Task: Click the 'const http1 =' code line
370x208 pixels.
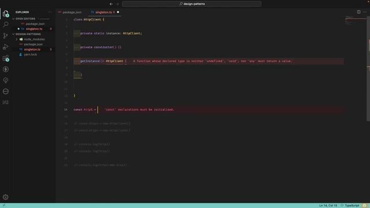Action: tap(85, 110)
